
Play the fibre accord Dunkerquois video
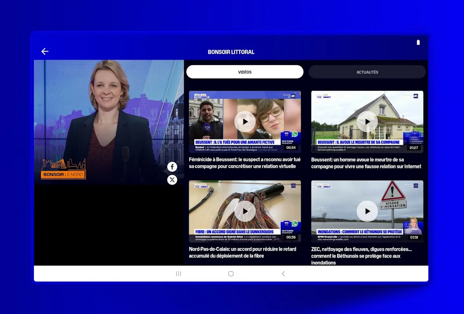tap(245, 211)
